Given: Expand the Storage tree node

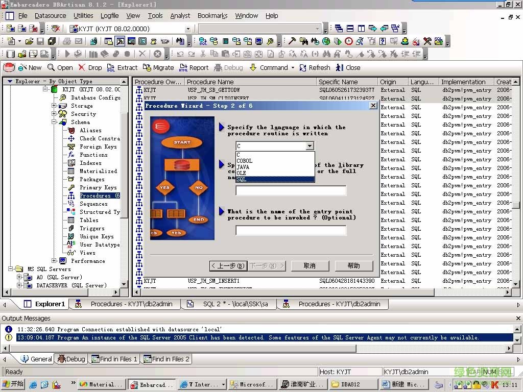Looking at the screenshot, I should 54,106.
